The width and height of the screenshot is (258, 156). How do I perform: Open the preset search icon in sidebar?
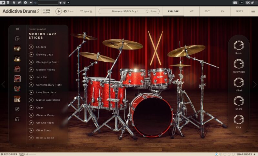click(17, 39)
